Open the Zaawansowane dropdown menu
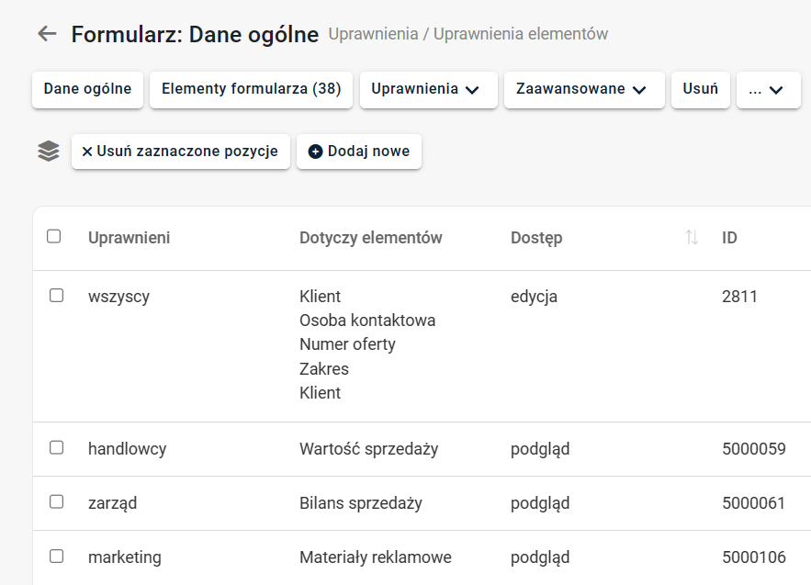 [x=583, y=90]
